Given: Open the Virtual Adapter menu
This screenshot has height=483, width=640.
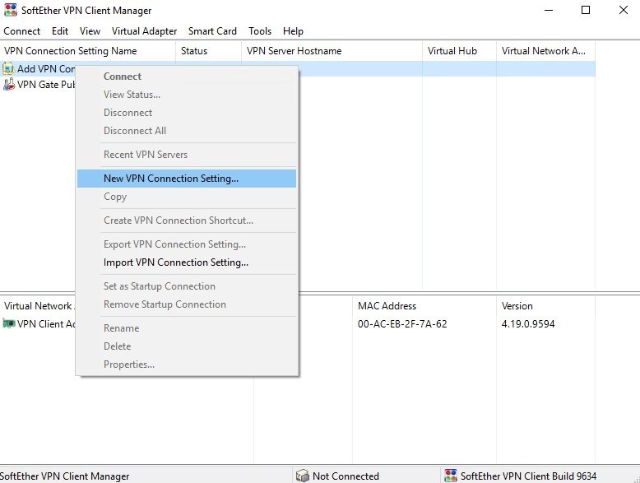Looking at the screenshot, I should [x=144, y=31].
